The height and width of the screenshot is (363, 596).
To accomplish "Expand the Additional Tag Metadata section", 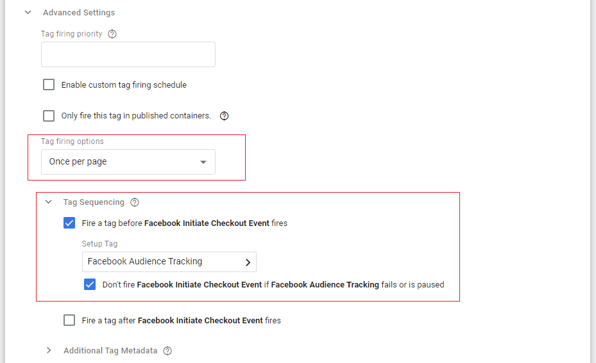I will (x=48, y=351).
